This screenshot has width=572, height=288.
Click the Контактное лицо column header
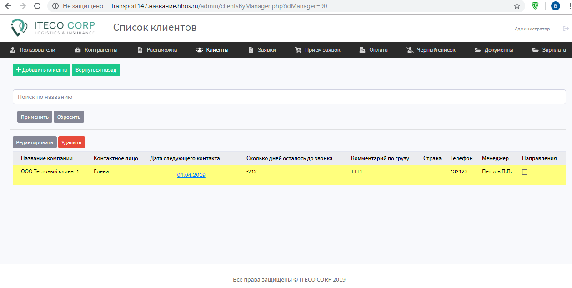pyautogui.click(x=116, y=158)
